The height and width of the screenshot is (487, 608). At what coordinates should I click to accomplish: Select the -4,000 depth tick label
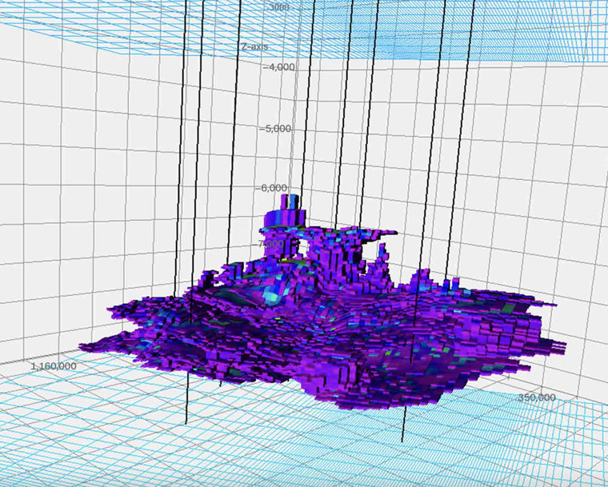279,67
